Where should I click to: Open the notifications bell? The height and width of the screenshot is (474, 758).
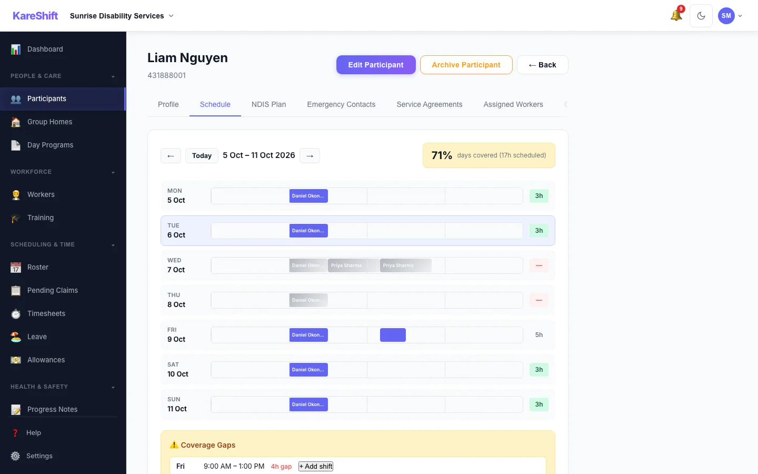point(676,16)
